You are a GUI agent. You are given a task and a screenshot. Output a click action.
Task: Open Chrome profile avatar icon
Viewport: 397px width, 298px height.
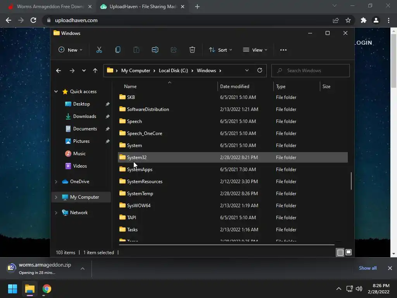pyautogui.click(x=376, y=20)
